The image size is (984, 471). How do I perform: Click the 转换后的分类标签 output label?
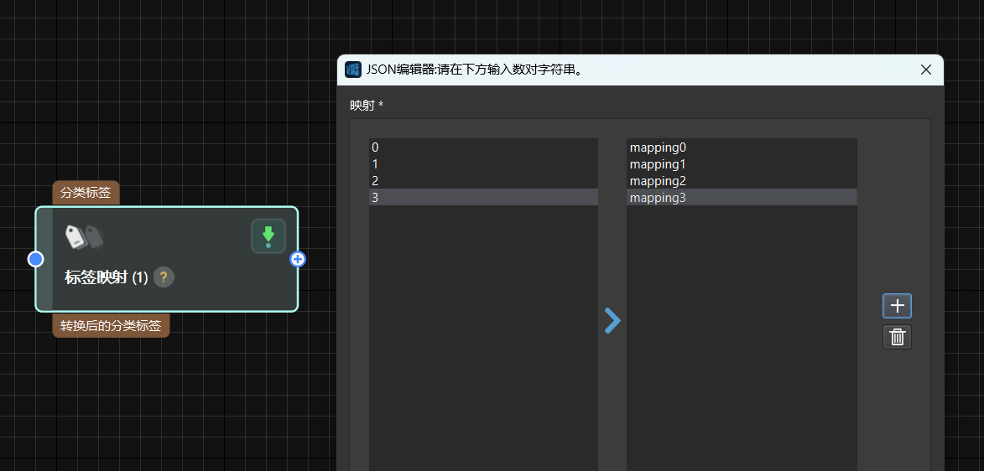[x=111, y=325]
